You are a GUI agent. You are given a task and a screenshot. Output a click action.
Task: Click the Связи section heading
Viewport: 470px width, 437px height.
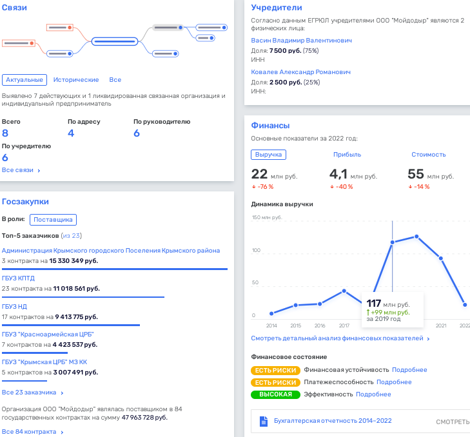(x=14, y=8)
